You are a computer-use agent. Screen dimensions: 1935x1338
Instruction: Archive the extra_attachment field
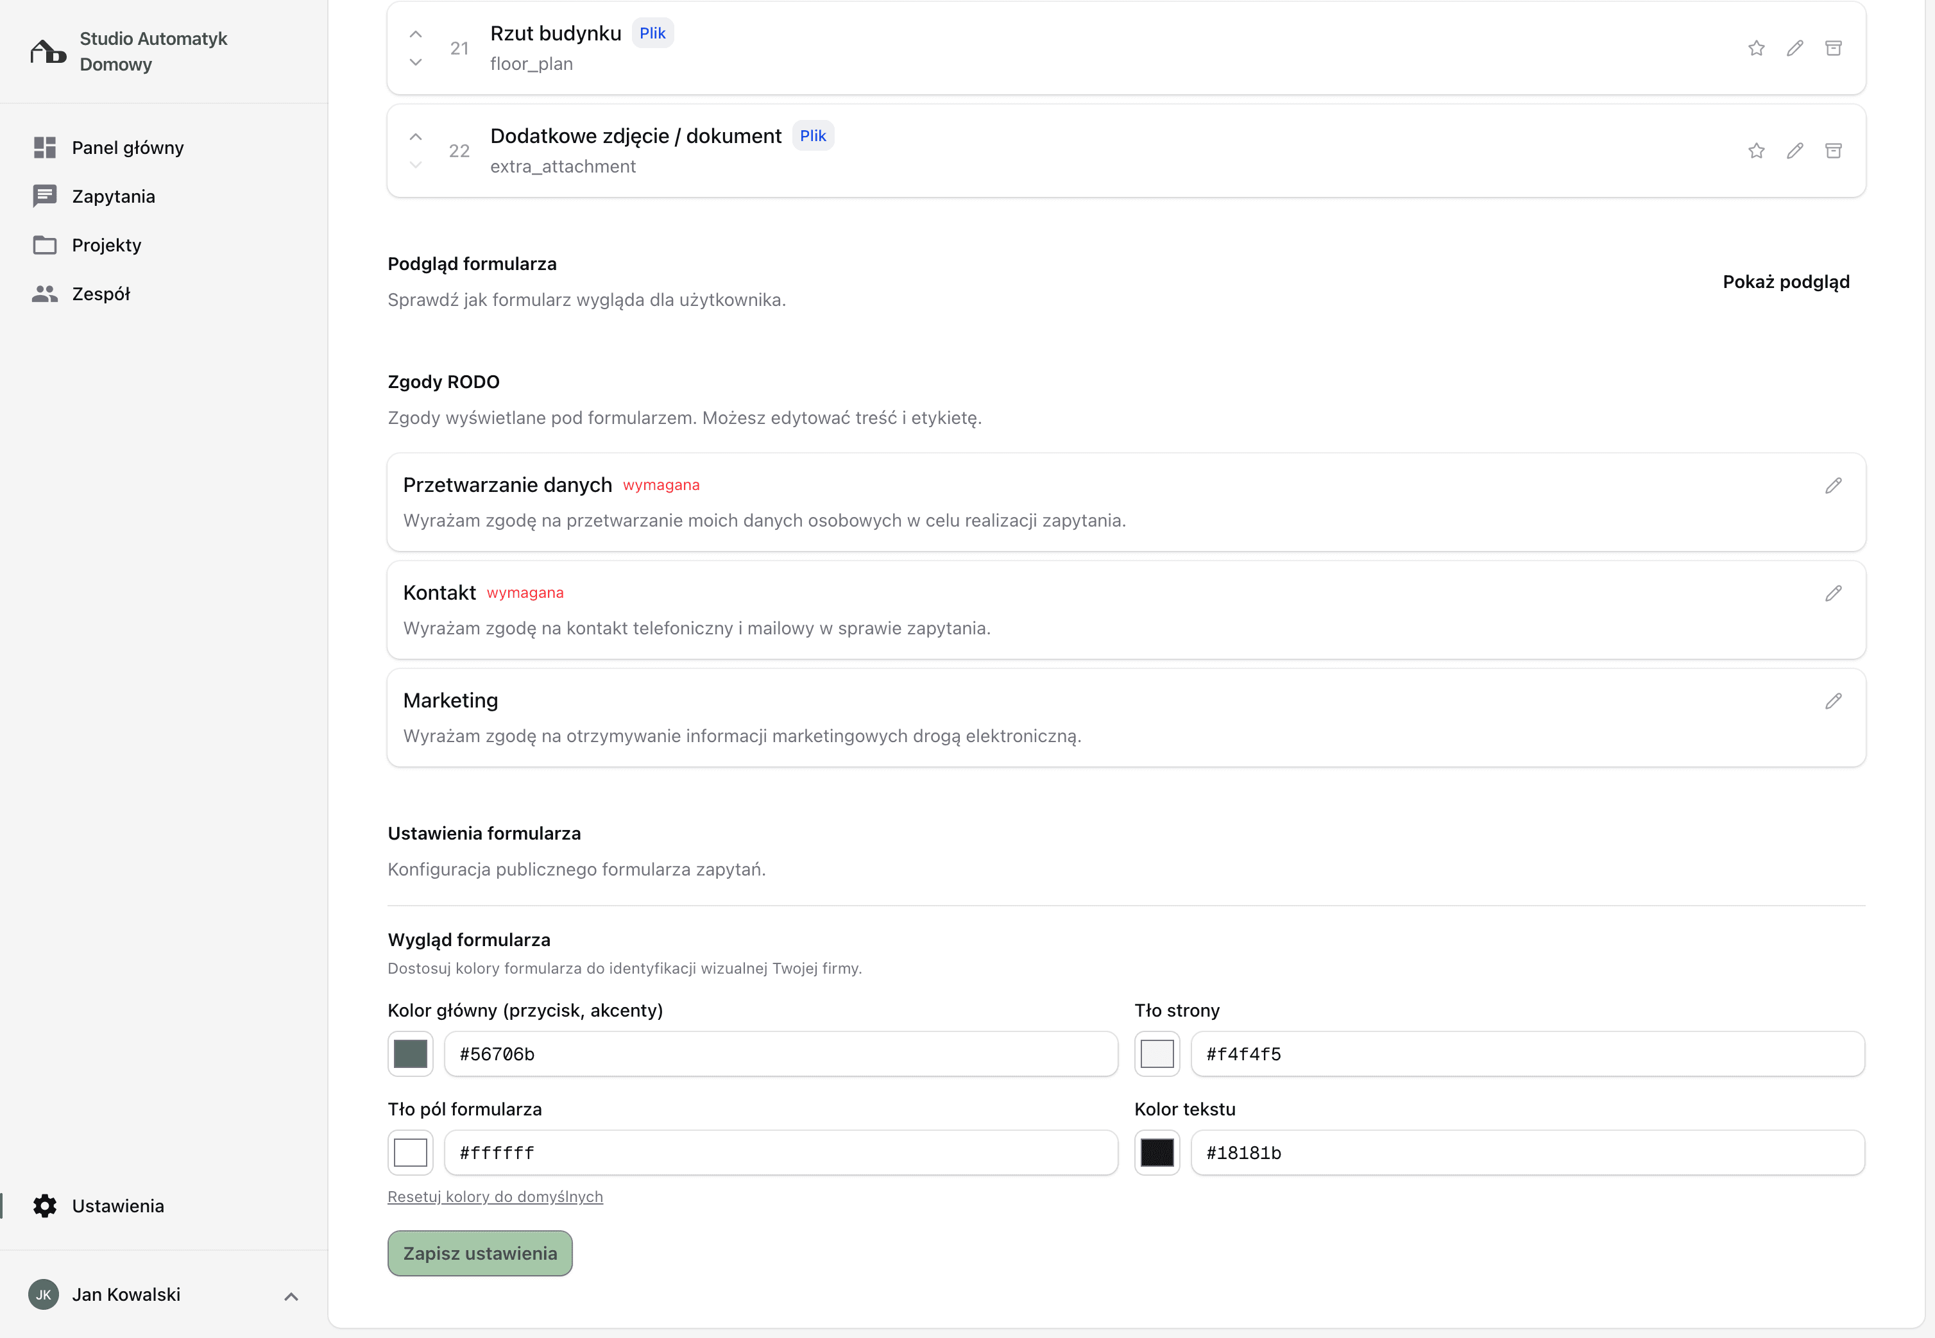point(1834,151)
